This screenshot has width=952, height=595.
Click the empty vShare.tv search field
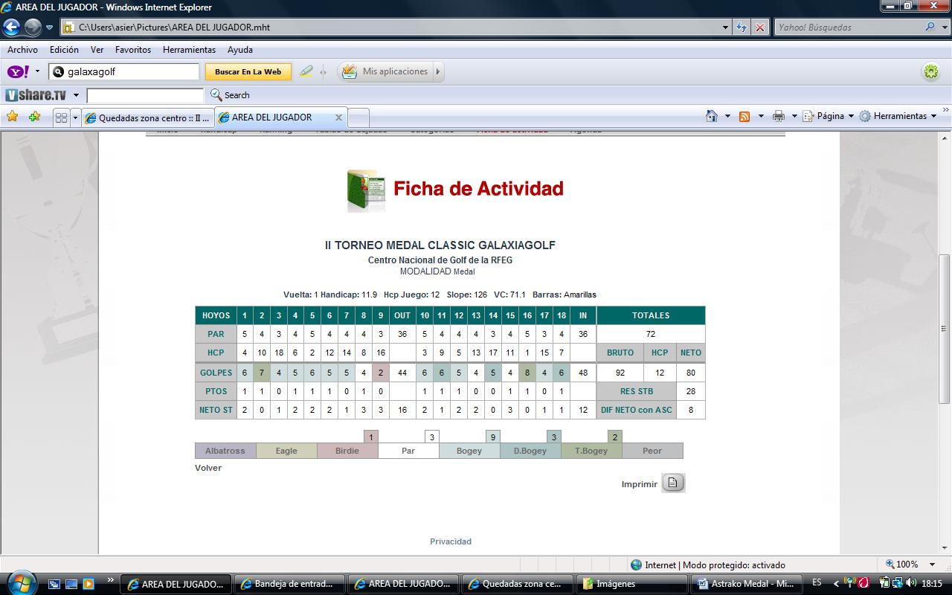point(145,95)
